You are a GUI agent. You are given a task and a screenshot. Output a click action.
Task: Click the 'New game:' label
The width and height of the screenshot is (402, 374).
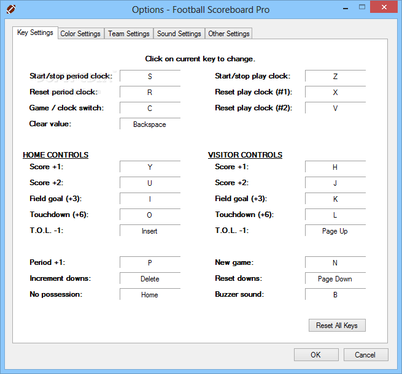[x=234, y=262]
